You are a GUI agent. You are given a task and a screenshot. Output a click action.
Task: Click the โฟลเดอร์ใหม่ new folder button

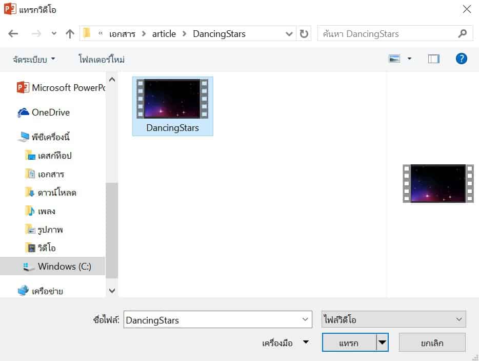coord(102,60)
